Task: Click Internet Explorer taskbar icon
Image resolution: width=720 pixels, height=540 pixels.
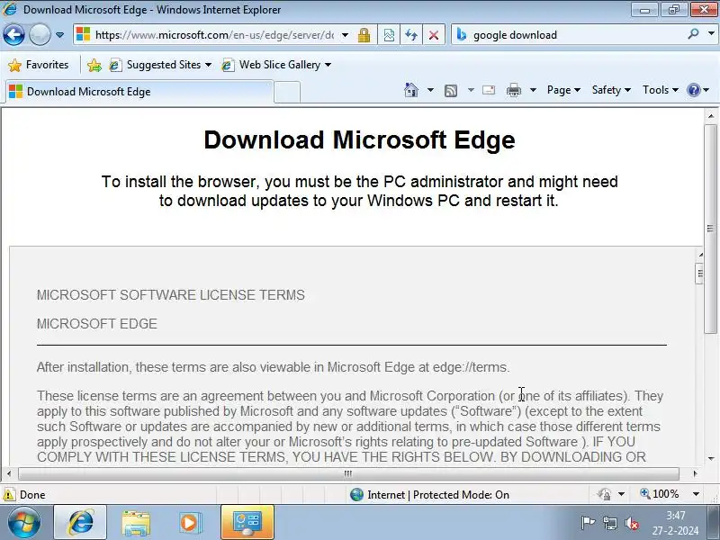Action: pos(80,523)
